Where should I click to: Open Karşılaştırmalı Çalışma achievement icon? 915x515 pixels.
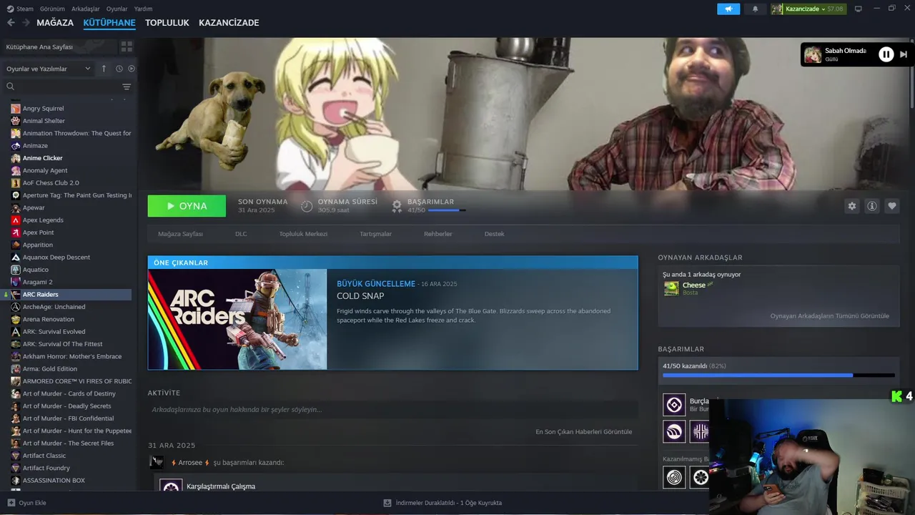pos(171,485)
